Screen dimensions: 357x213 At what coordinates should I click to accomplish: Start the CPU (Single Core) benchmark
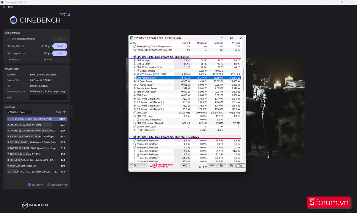(x=60, y=54)
